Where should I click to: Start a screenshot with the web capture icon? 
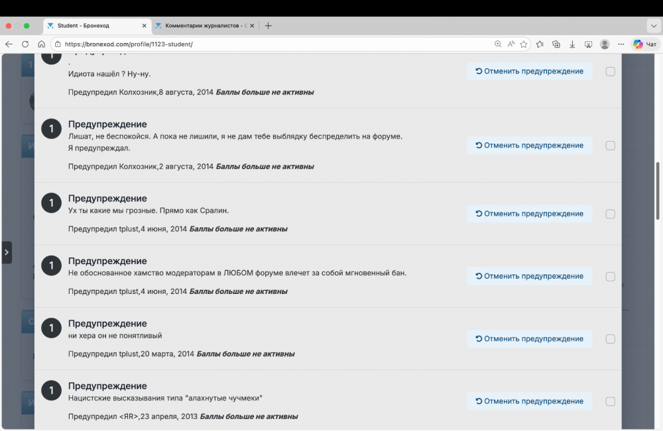(x=588, y=44)
